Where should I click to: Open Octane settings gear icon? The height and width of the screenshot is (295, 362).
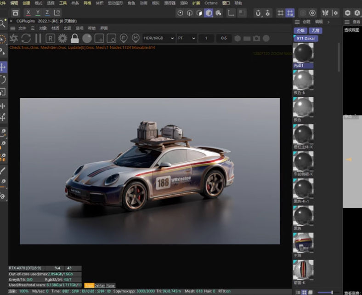pos(62,38)
